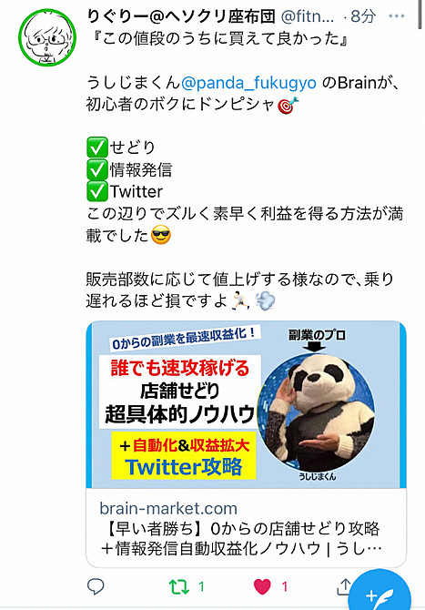The width and height of the screenshot is (425, 610).
Task: Tap the green retweet icon
Action: click(x=178, y=586)
